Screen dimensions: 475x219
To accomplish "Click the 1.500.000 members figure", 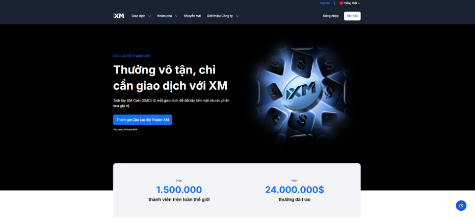I will click(179, 190).
